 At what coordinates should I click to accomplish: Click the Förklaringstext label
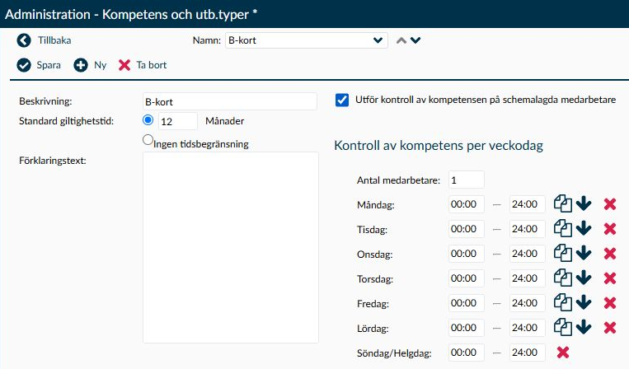(53, 161)
